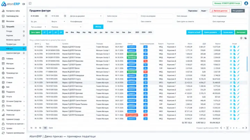Click the Бр. док. input field
250x140 pixels.
tap(39, 21)
